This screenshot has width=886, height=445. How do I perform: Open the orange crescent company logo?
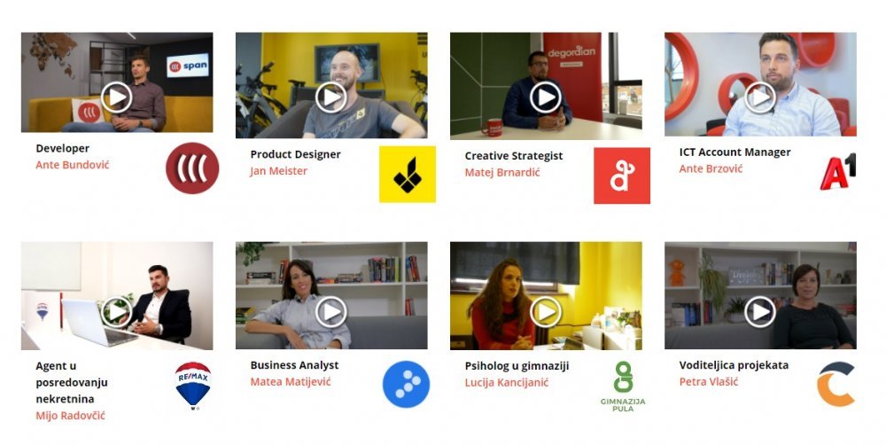[x=836, y=384]
